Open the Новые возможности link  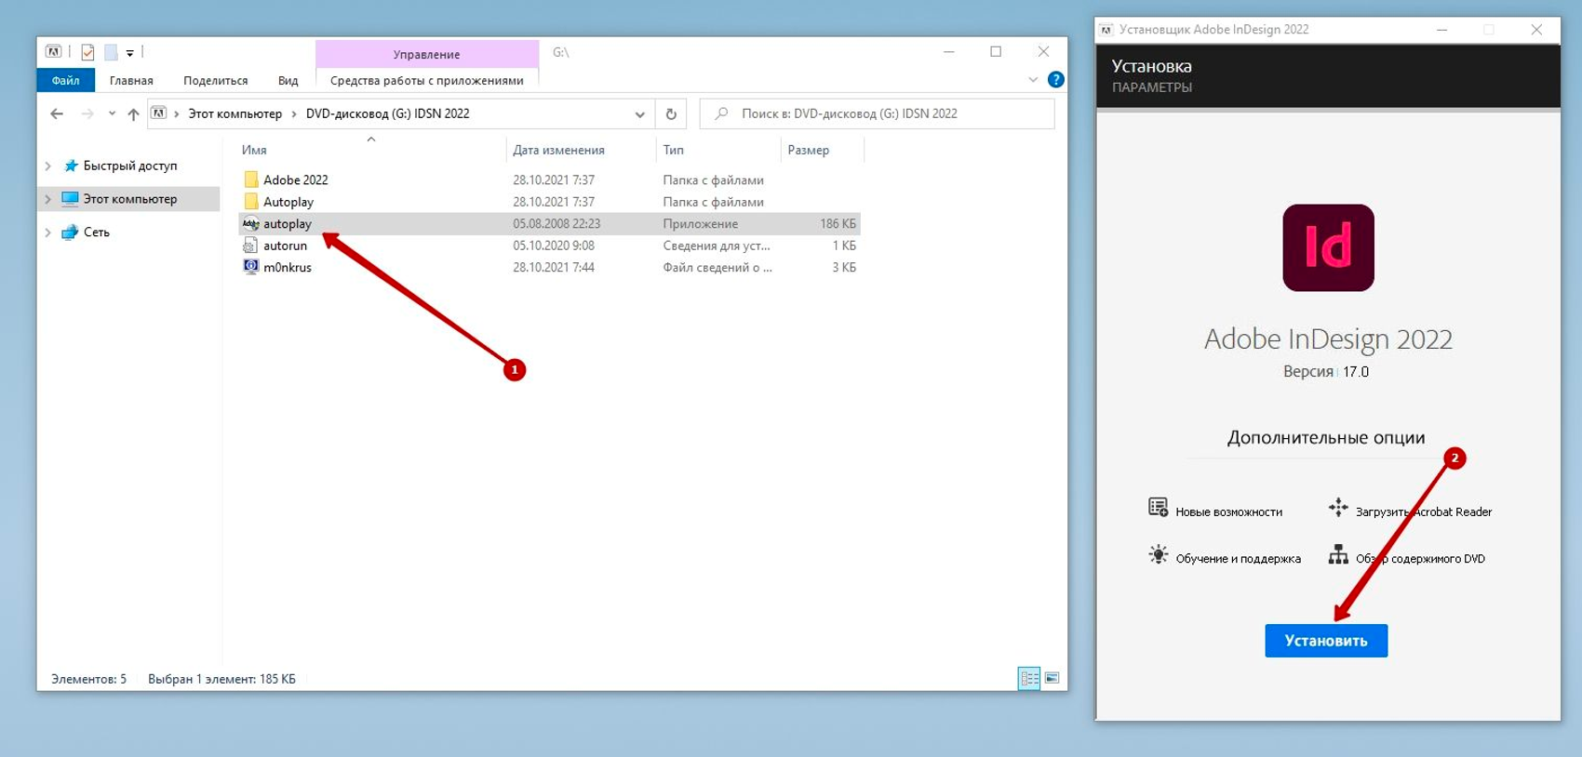[1228, 511]
